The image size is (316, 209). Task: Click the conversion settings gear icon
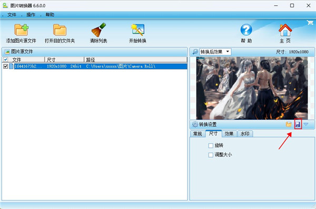point(195,125)
